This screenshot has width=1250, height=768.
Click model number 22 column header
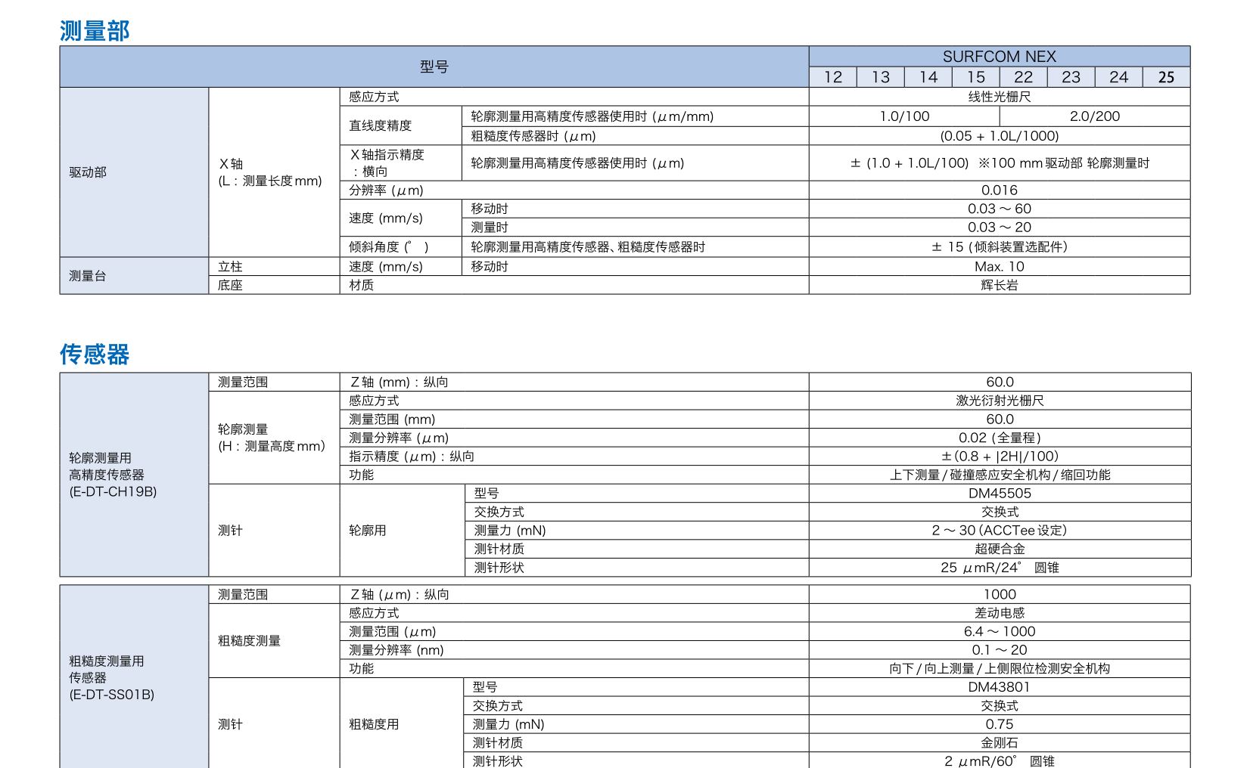tap(1024, 77)
